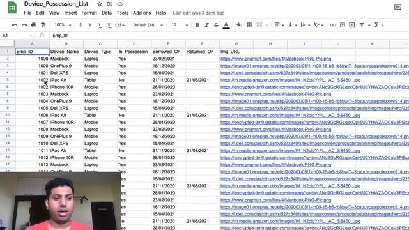Open vertical align dropdown
409x230 pixels.
click(292, 25)
